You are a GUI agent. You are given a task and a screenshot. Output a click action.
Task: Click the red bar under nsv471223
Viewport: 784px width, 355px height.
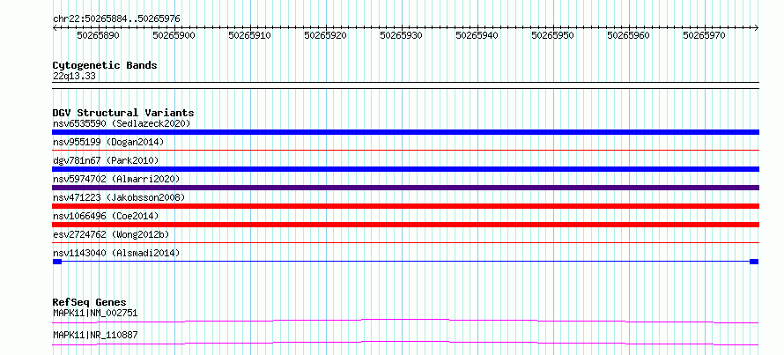[405, 206]
